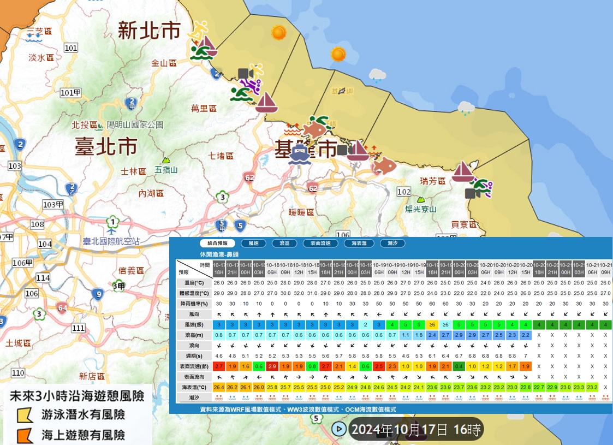
Task: Click the yellow 游泳潛水有風險 legend swatch
Action: tap(25, 415)
